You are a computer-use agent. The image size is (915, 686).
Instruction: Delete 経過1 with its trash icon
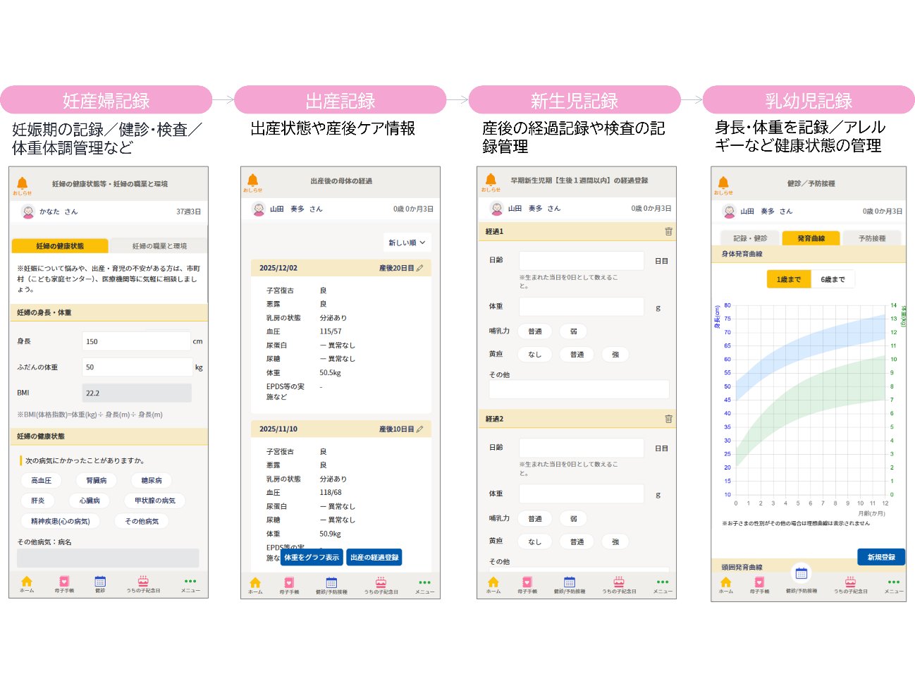[668, 231]
